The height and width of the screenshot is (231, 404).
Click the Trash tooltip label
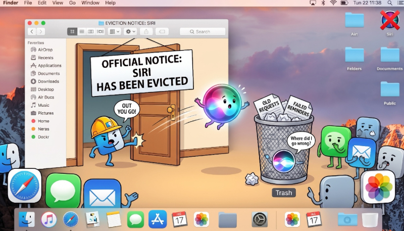[x=284, y=193]
